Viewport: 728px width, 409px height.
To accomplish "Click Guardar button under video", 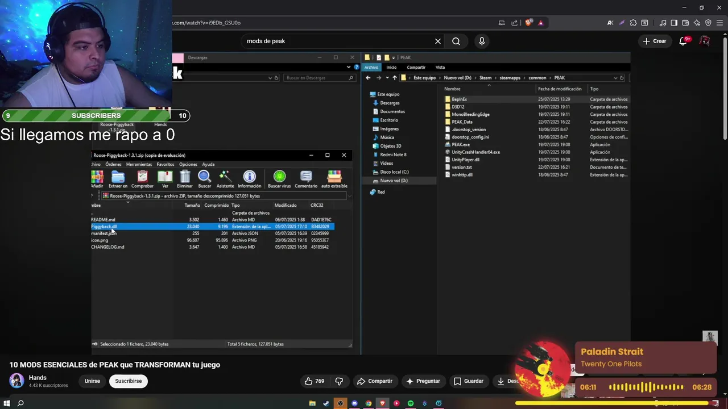I will tap(468, 381).
